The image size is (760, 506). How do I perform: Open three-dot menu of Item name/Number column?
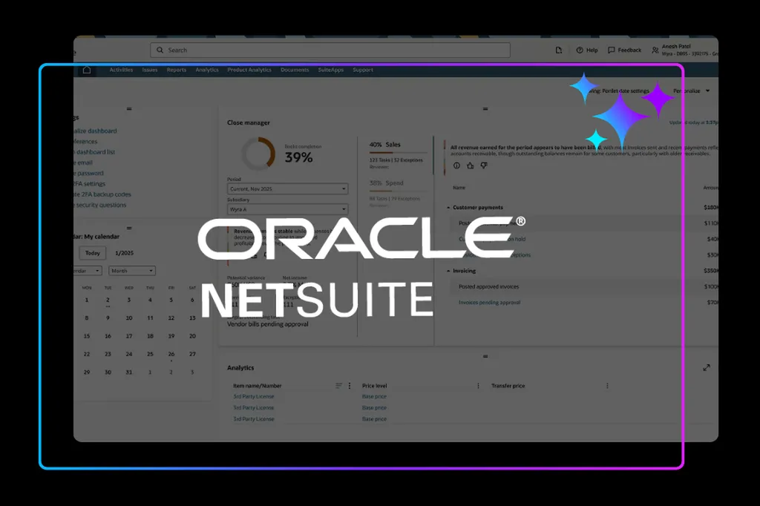(350, 386)
